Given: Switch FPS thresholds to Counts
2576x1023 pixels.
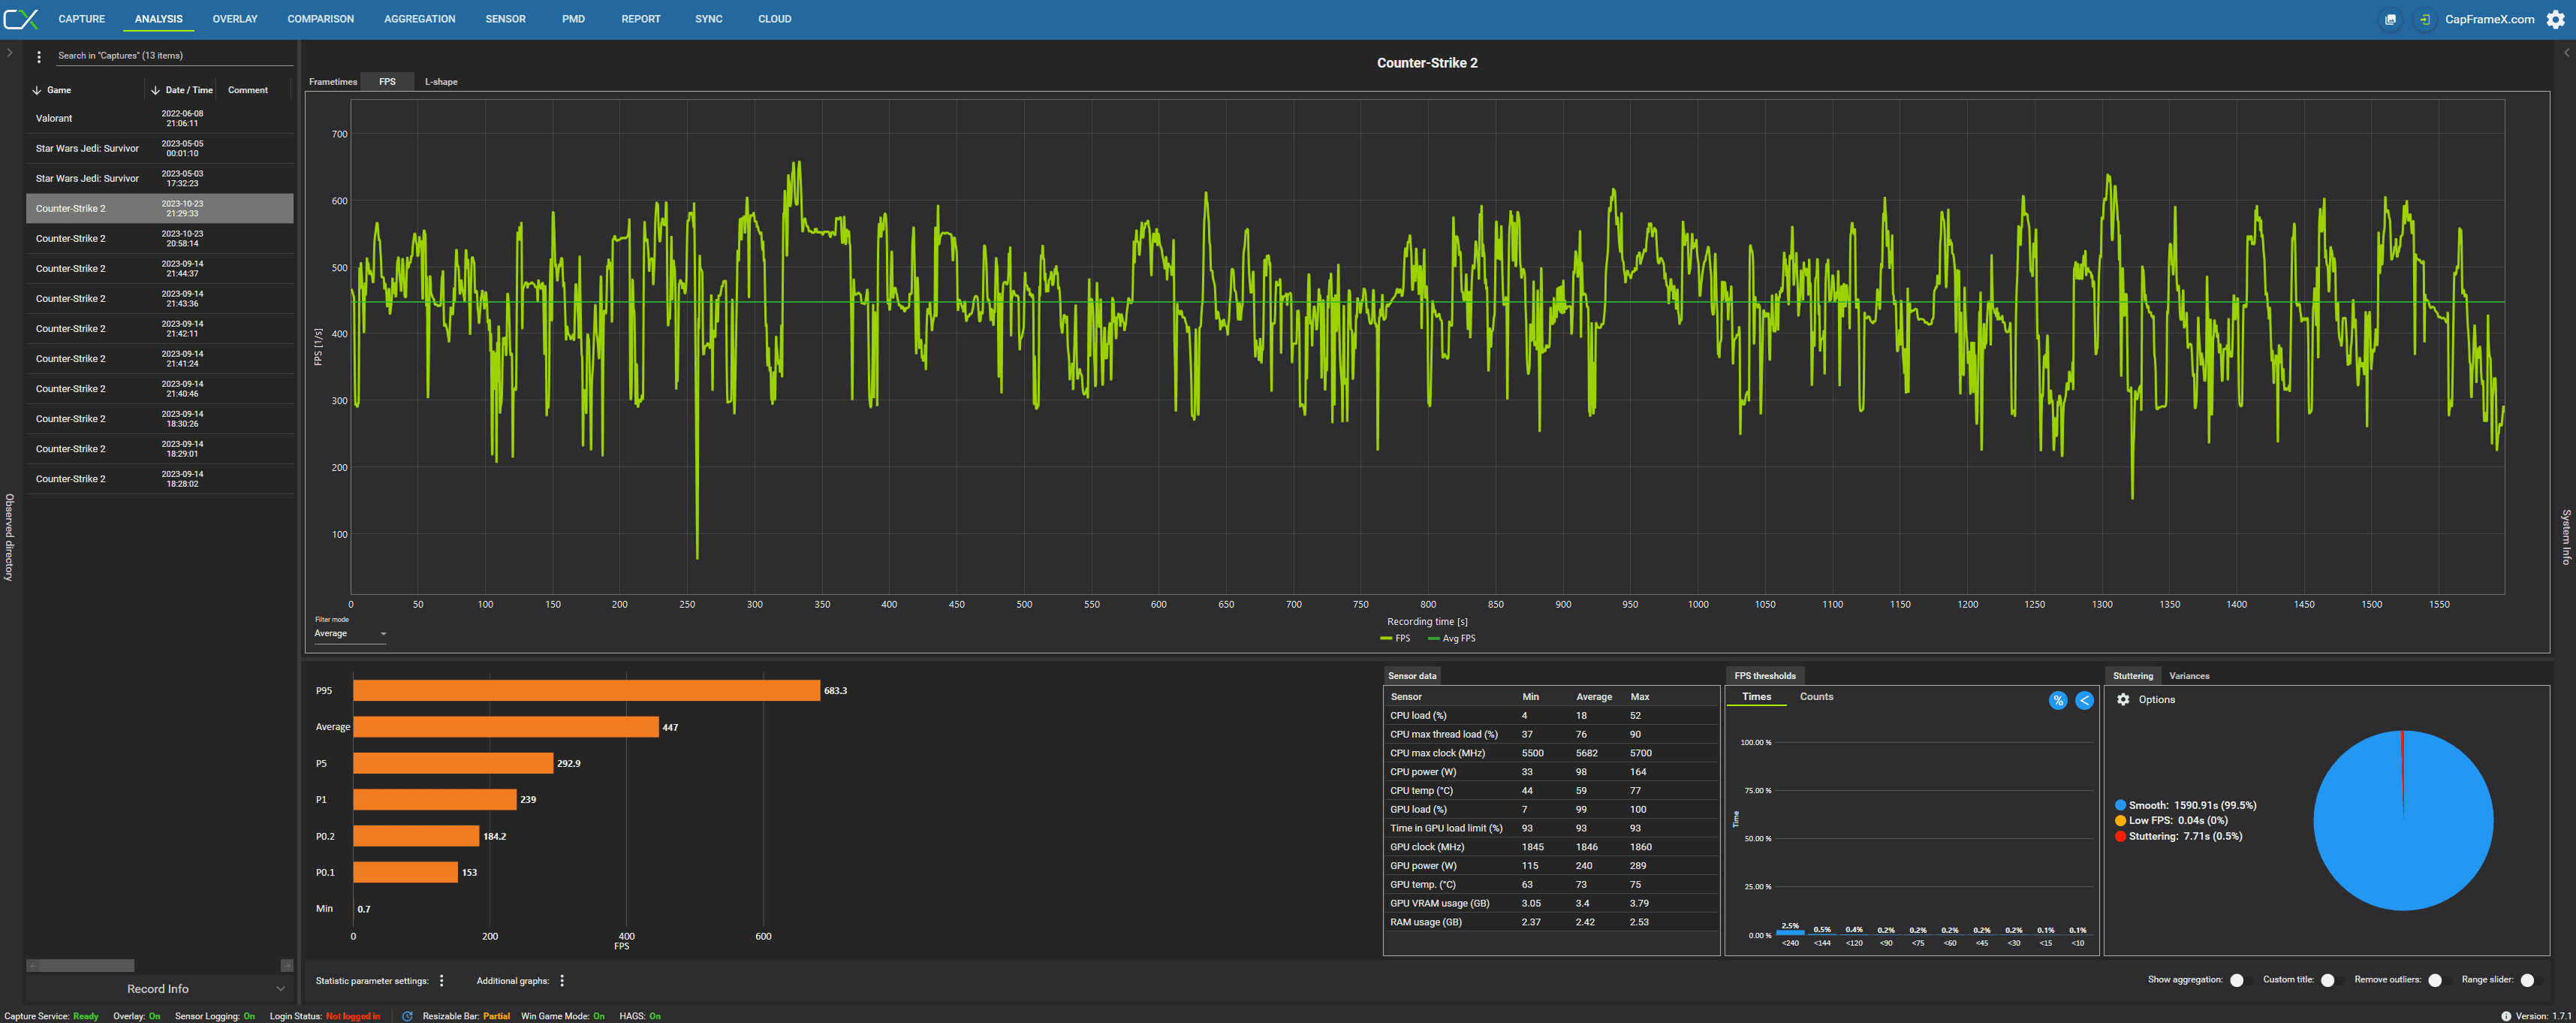Looking at the screenshot, I should pyautogui.click(x=1816, y=697).
